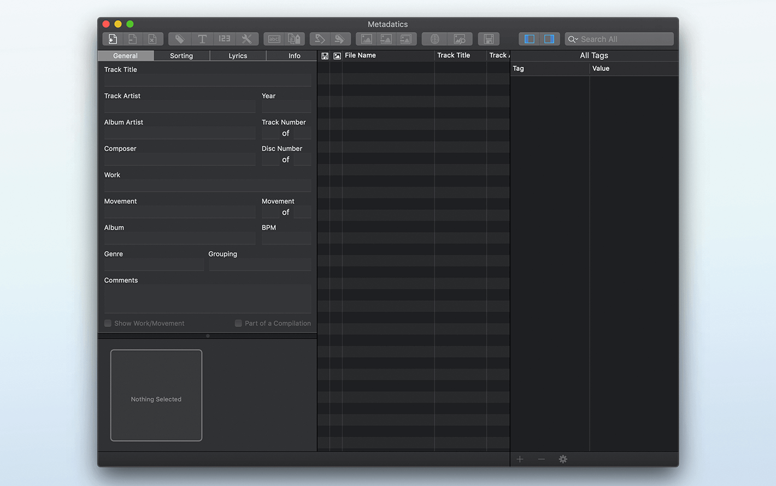
Task: Click the tag icon in toolbar
Action: click(179, 39)
